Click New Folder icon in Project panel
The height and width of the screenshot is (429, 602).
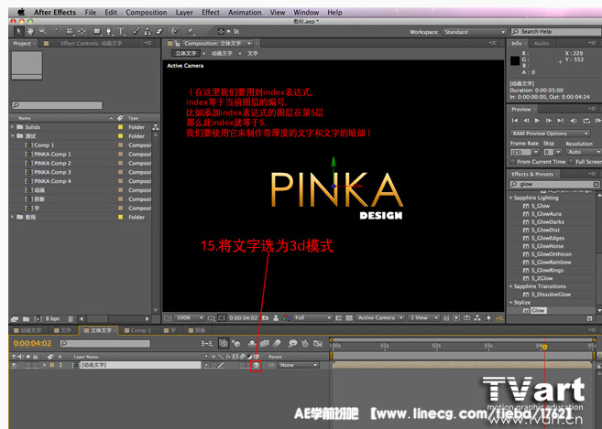26,319
